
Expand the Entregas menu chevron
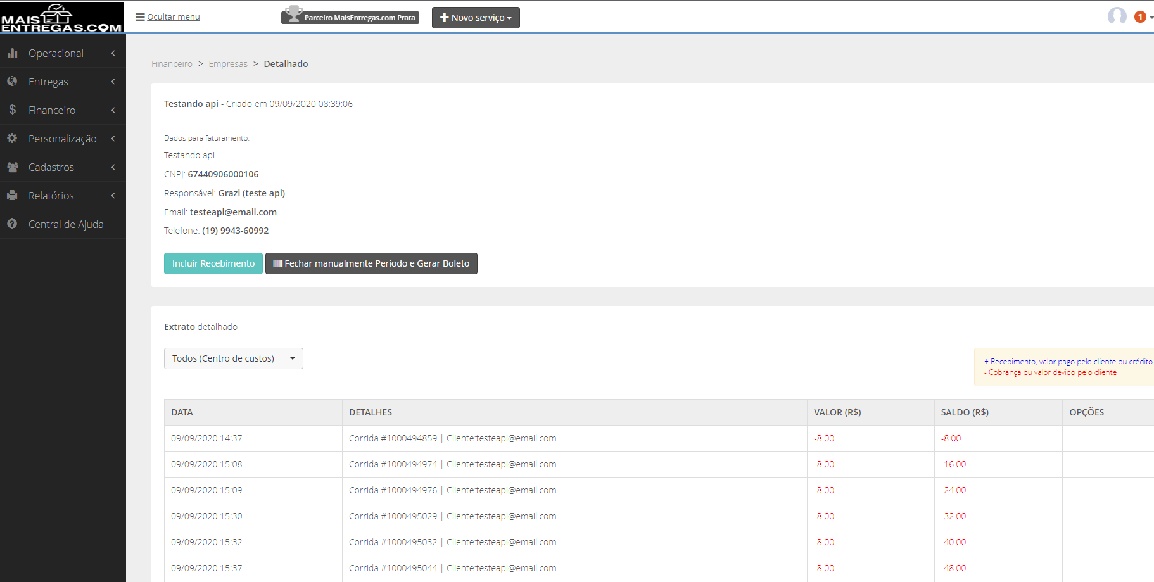[113, 82]
